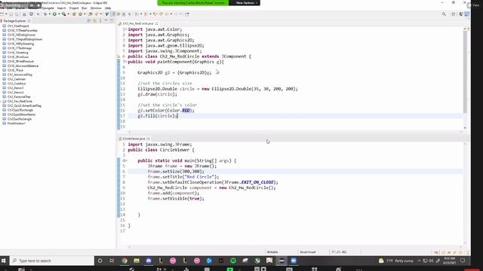Click the New Java Class toolbar icon
This screenshot has width=483, height=271.
pyautogui.click(x=81, y=14)
